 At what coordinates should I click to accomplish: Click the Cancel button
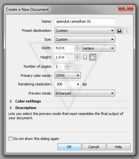tap(94, 147)
